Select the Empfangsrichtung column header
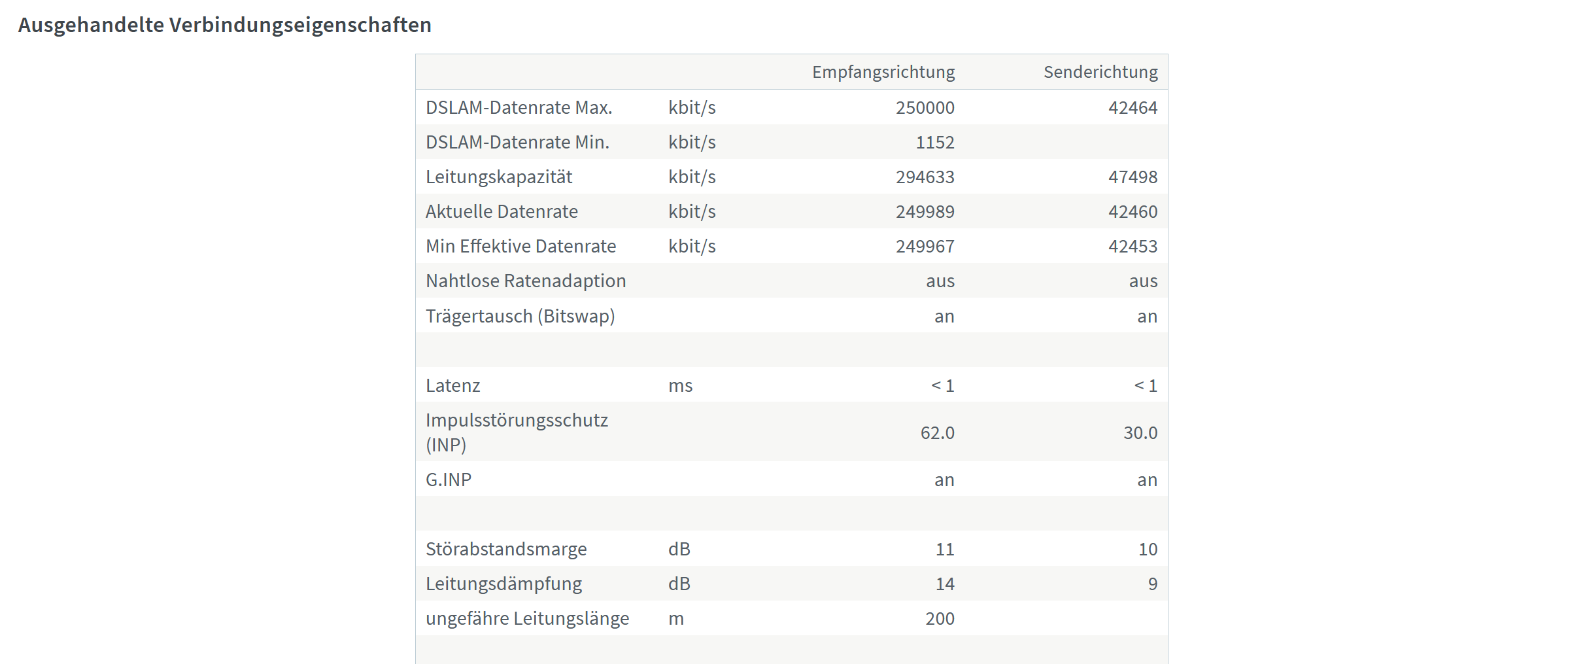This screenshot has width=1585, height=664. point(883,72)
